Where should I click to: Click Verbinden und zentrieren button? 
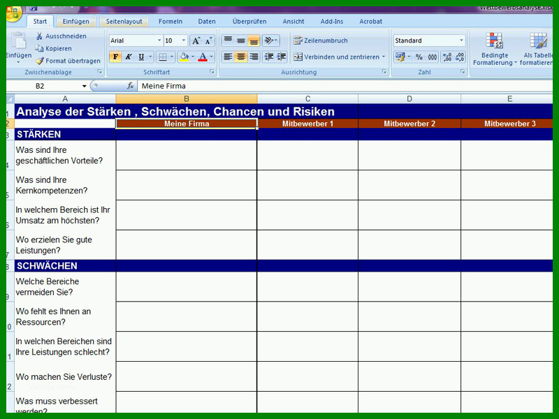[339, 57]
